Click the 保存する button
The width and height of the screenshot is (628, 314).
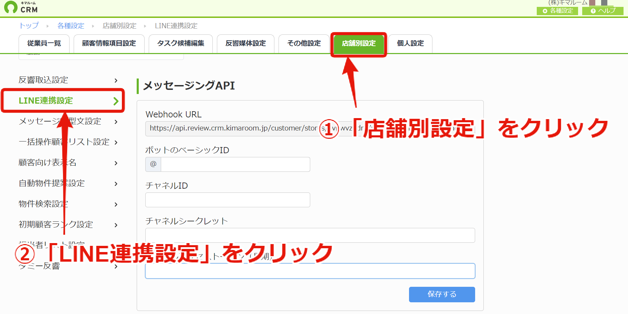tap(442, 294)
